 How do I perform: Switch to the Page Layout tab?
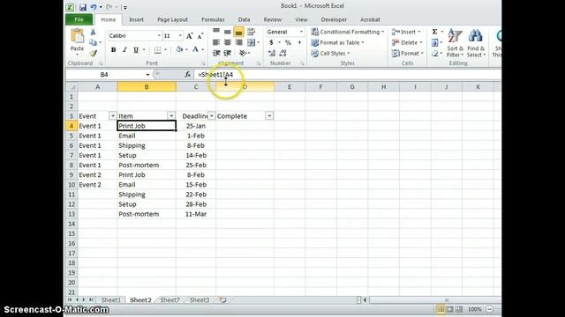pos(172,19)
